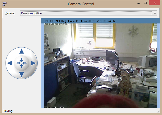The height and width of the screenshot is (115, 162).
Task: Click the Camera Control title bar text
Action: point(81,4)
